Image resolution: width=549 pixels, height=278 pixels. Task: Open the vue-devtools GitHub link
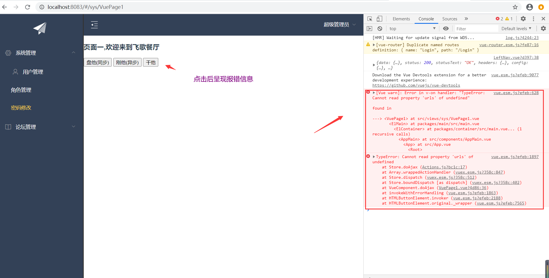pos(416,85)
